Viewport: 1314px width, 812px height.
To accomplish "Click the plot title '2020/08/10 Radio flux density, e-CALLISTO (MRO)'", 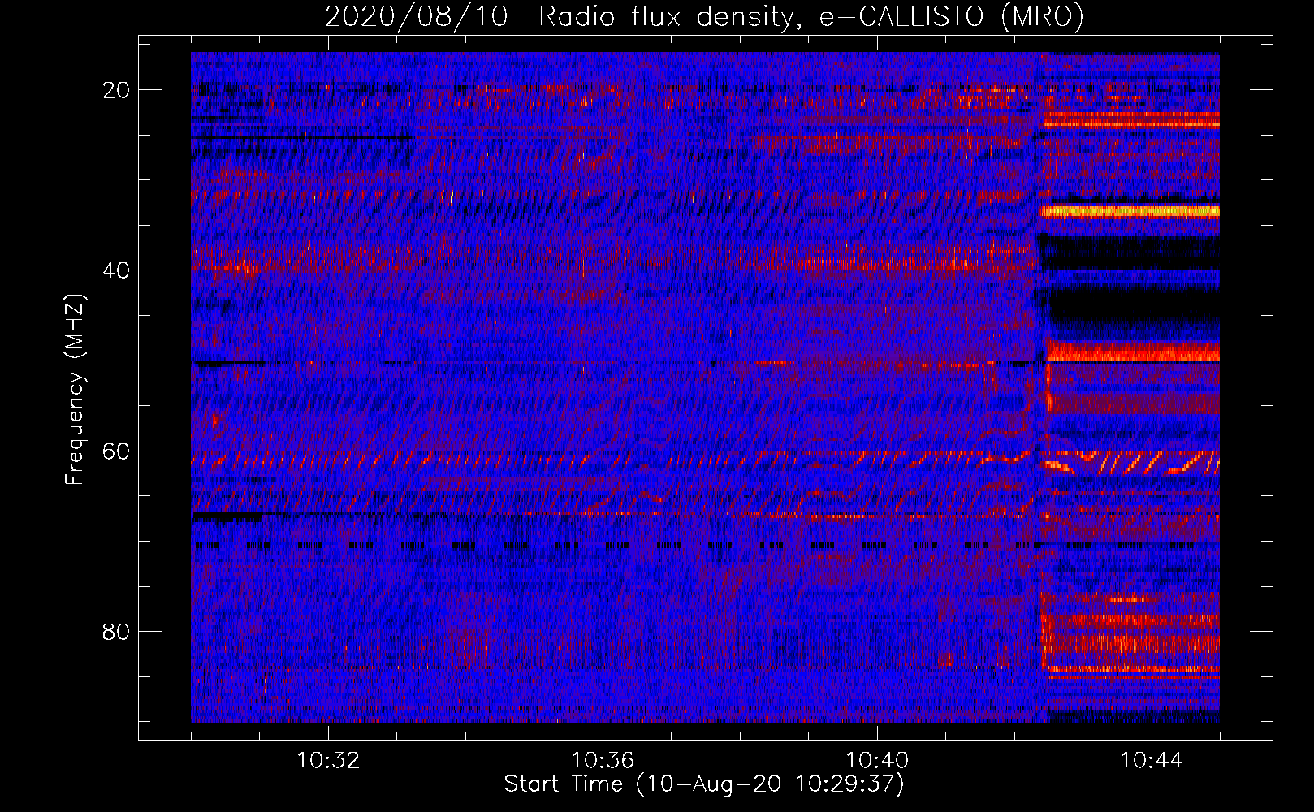I will coord(704,16).
